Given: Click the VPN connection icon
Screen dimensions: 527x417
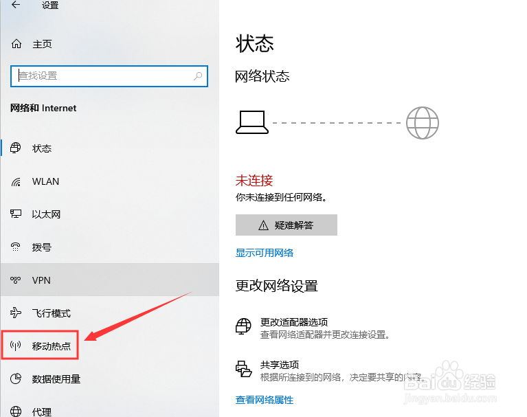Looking at the screenshot, I should pyautogui.click(x=16, y=280).
